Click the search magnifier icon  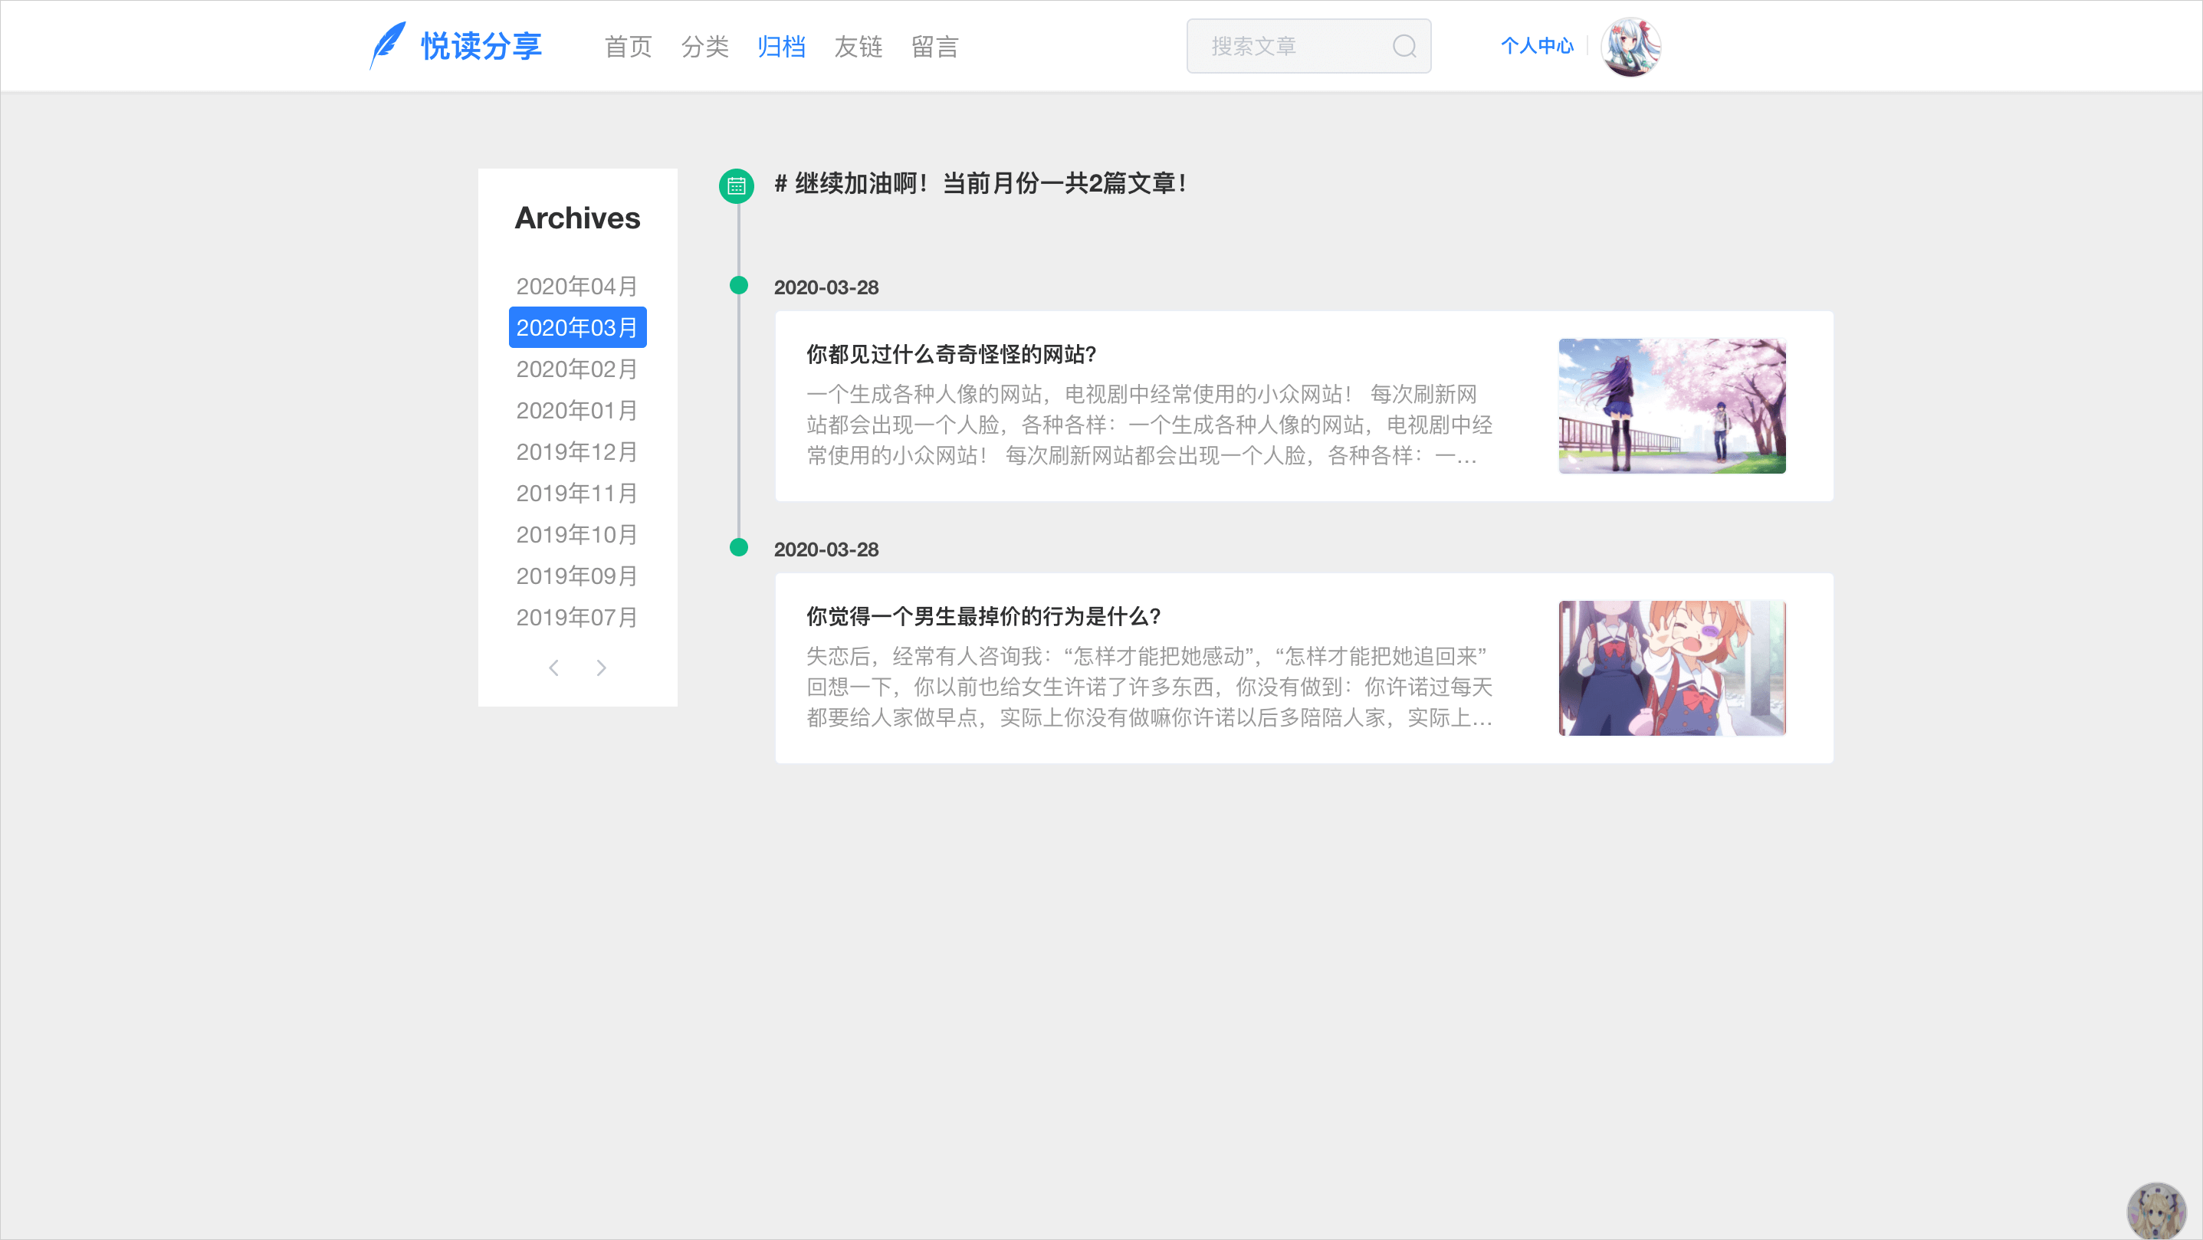pyautogui.click(x=1404, y=46)
